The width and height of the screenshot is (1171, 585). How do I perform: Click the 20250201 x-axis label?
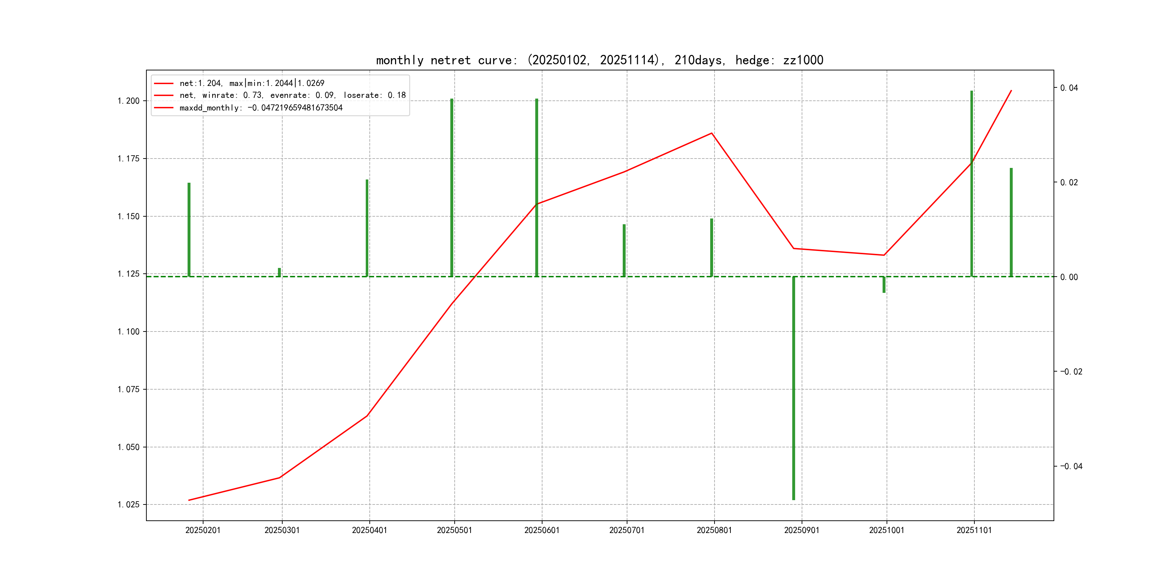[203, 530]
